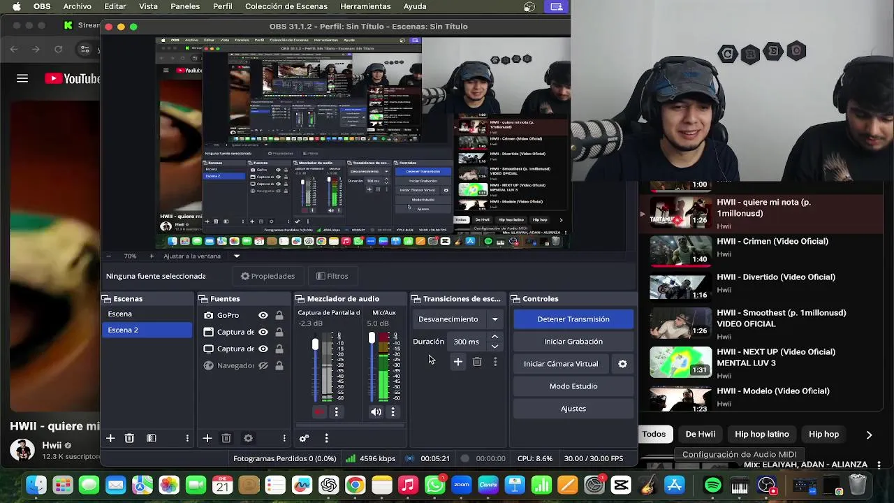Decrease transition duration with down arrow
The width and height of the screenshot is (894, 503).
point(494,347)
